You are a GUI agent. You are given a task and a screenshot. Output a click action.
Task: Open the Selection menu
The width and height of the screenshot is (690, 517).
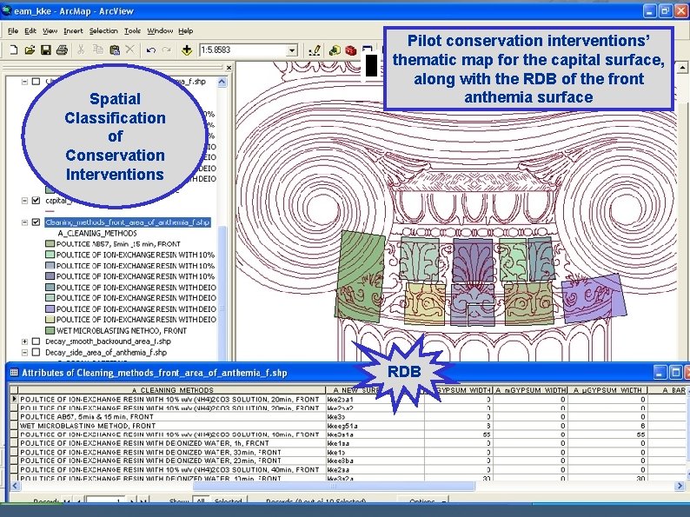(103, 30)
